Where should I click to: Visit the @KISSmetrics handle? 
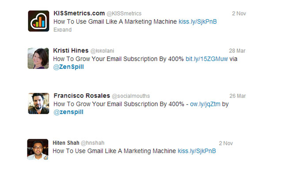(124, 14)
